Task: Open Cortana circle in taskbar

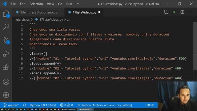Action: (9, 109)
